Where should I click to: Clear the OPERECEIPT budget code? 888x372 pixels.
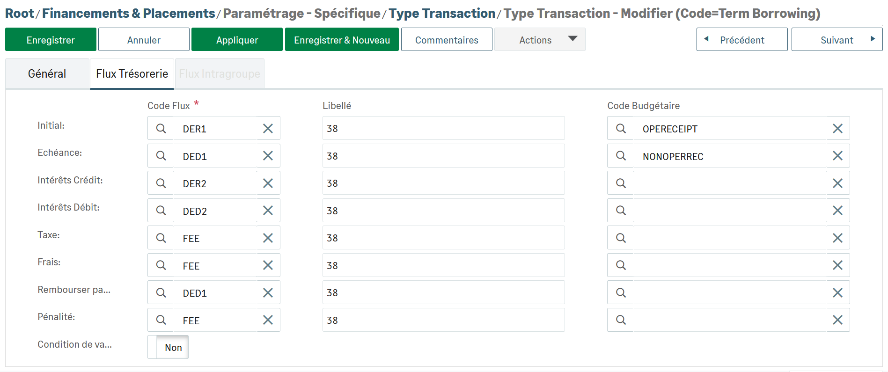tap(837, 129)
